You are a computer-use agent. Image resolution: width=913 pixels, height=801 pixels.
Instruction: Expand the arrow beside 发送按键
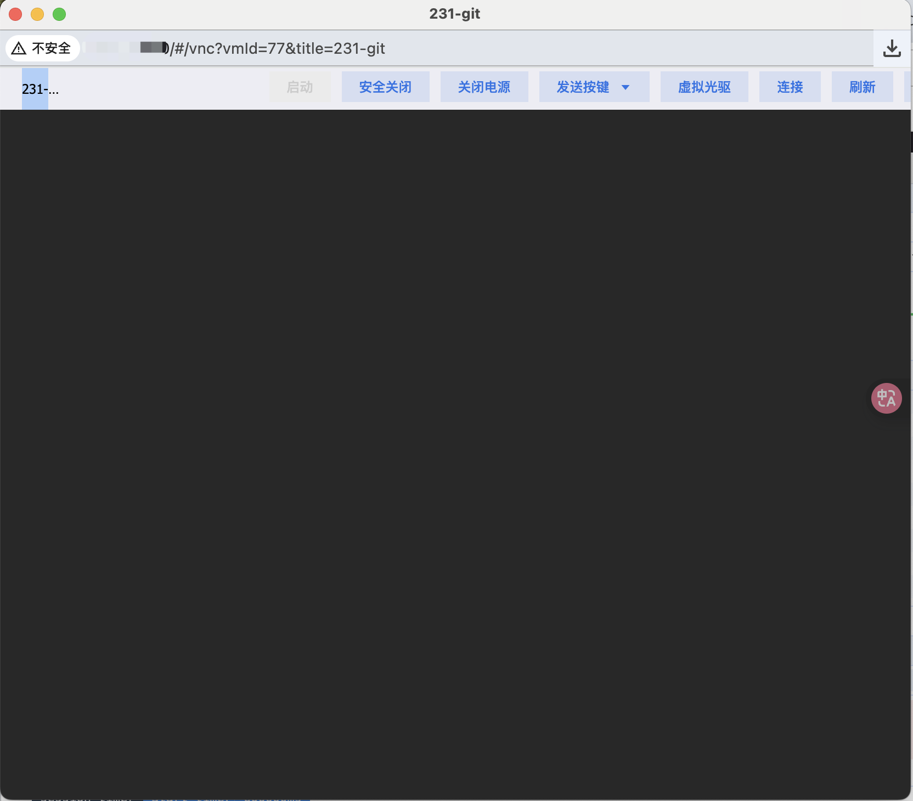(625, 87)
